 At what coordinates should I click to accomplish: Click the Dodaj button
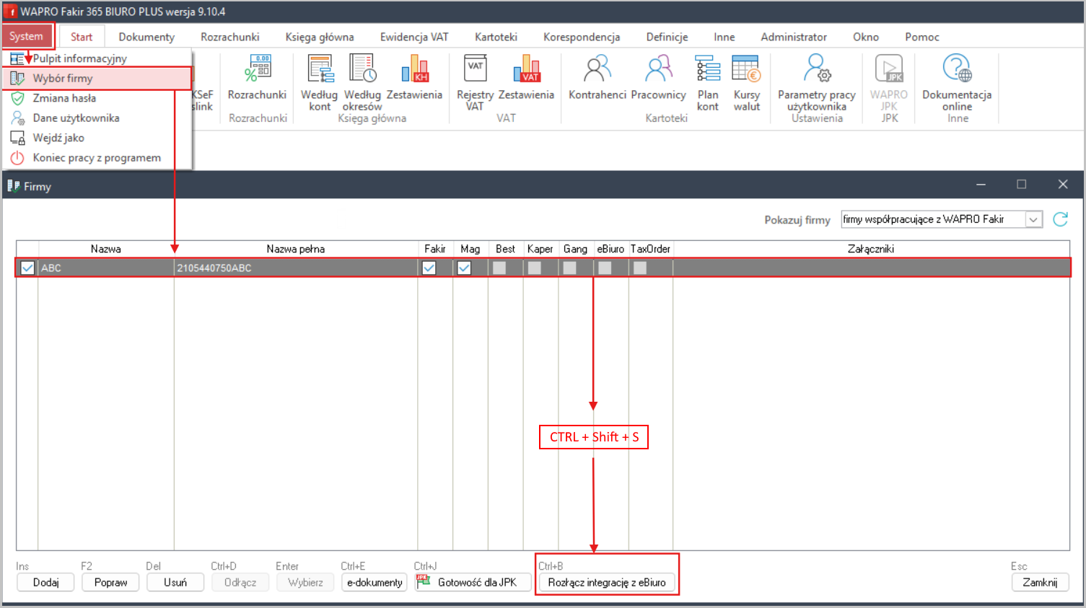(x=45, y=582)
